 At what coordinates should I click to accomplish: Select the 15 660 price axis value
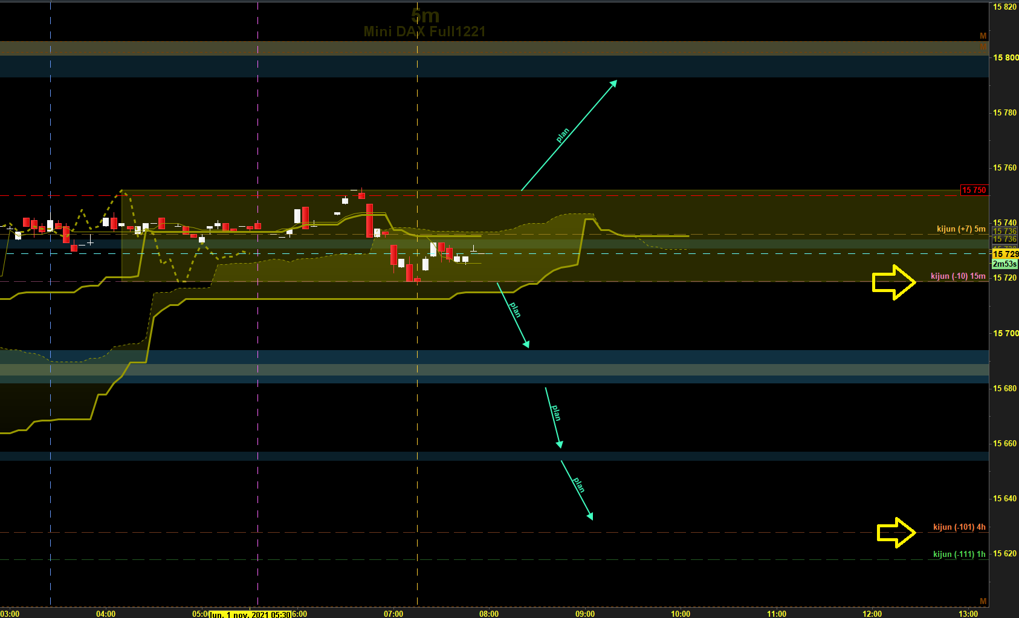(1005, 443)
